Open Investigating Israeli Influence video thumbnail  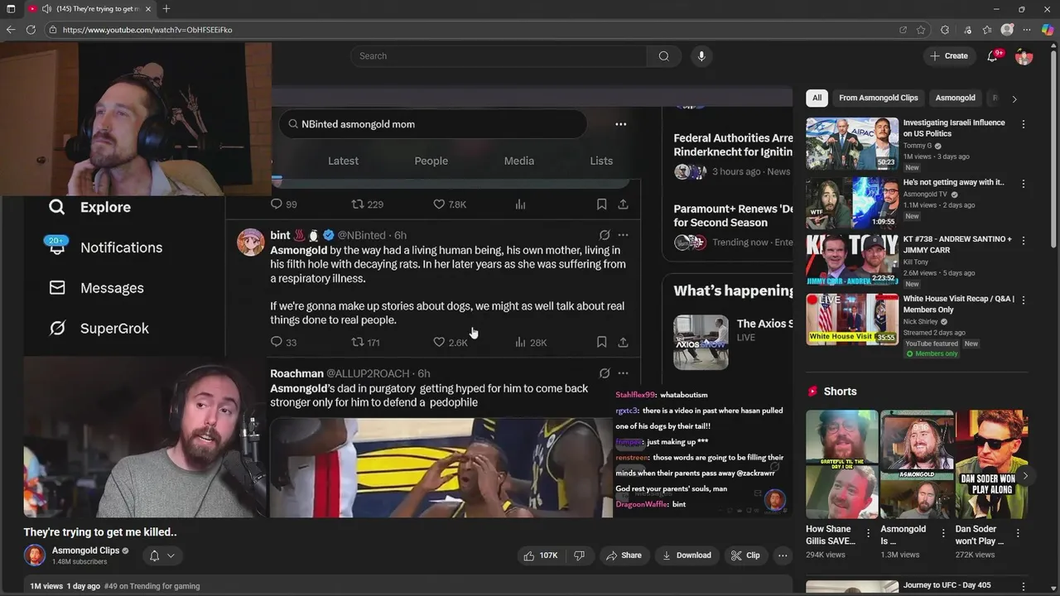pos(852,143)
